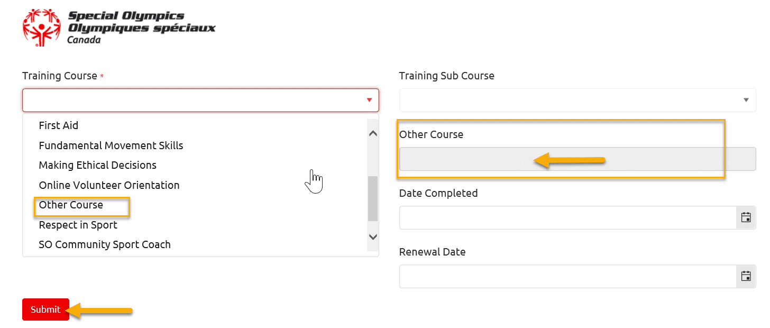Click the Special Olympics Canada logo
770x328 pixels.
pos(119,26)
